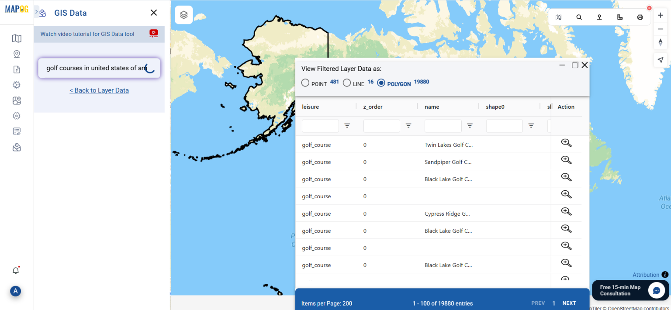Click the GIS Data map-pin tool in sidebar
Viewport: 671px width, 310px height.
coord(17,100)
